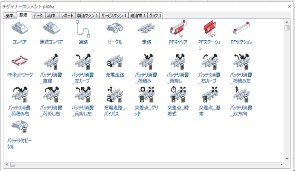Select バッテリ付ビークル battery vehicle icon

point(20,127)
